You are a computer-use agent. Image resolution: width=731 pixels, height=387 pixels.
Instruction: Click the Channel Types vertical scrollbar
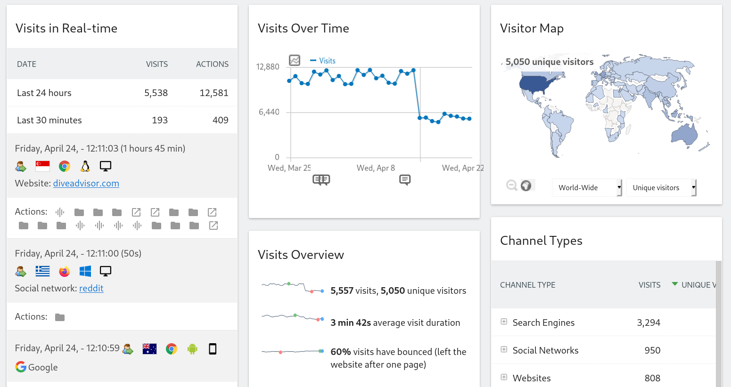(718, 324)
